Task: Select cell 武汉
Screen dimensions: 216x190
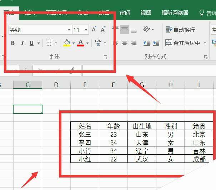Action: 142,159
